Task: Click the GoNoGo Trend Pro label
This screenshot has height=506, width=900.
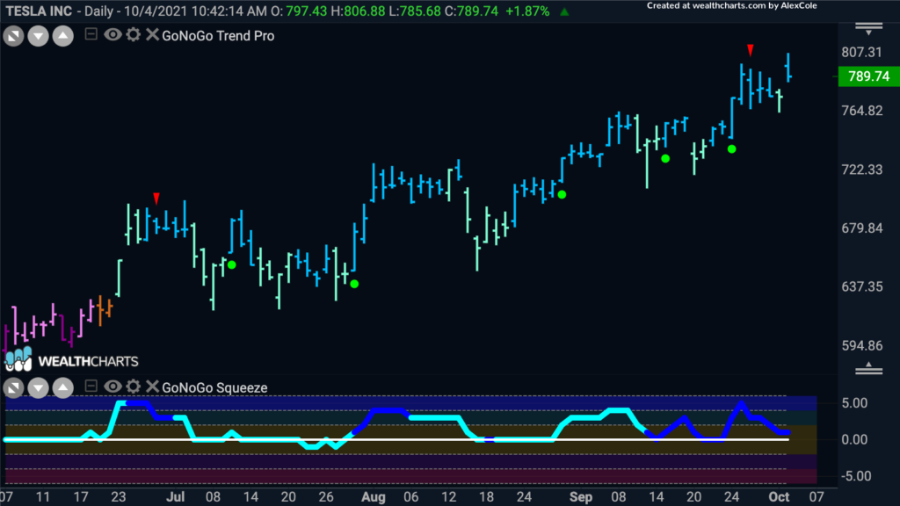Action: click(218, 35)
